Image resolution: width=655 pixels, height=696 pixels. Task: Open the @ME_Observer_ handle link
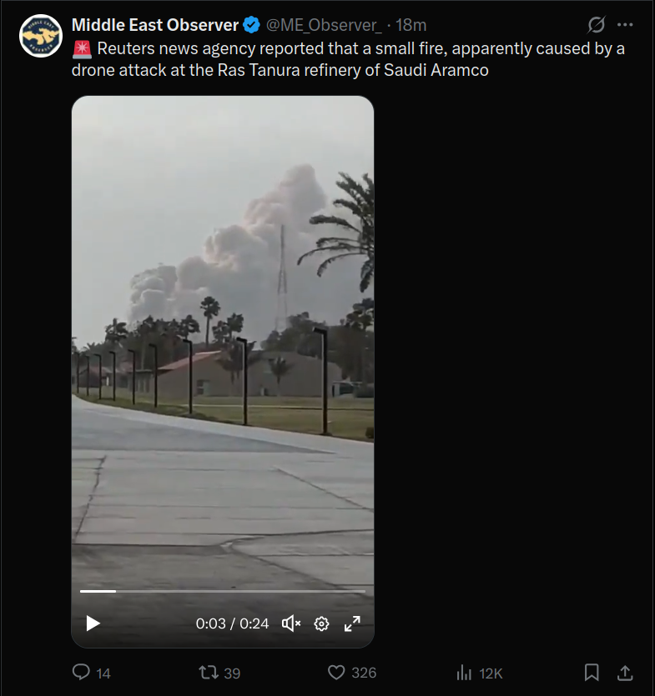pyautogui.click(x=324, y=25)
